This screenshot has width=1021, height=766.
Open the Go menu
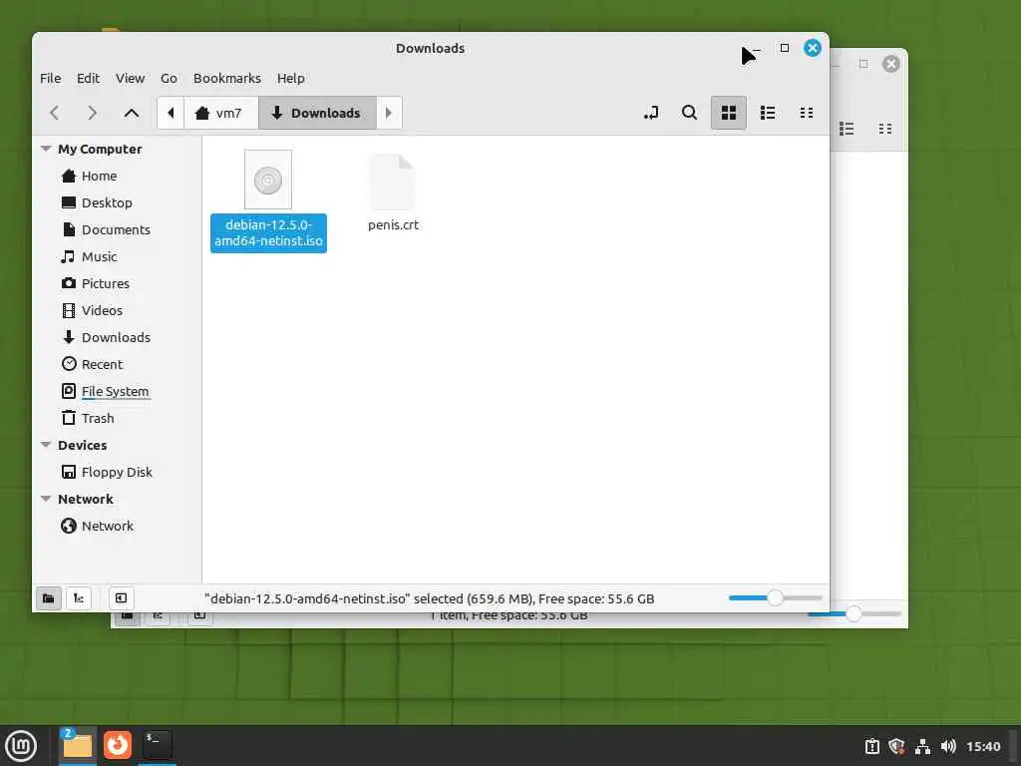pos(169,78)
